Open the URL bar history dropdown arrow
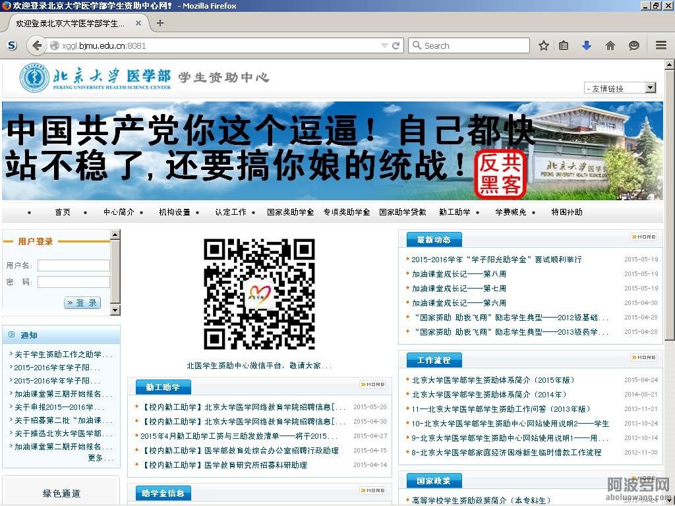The image size is (675, 506). [x=384, y=45]
